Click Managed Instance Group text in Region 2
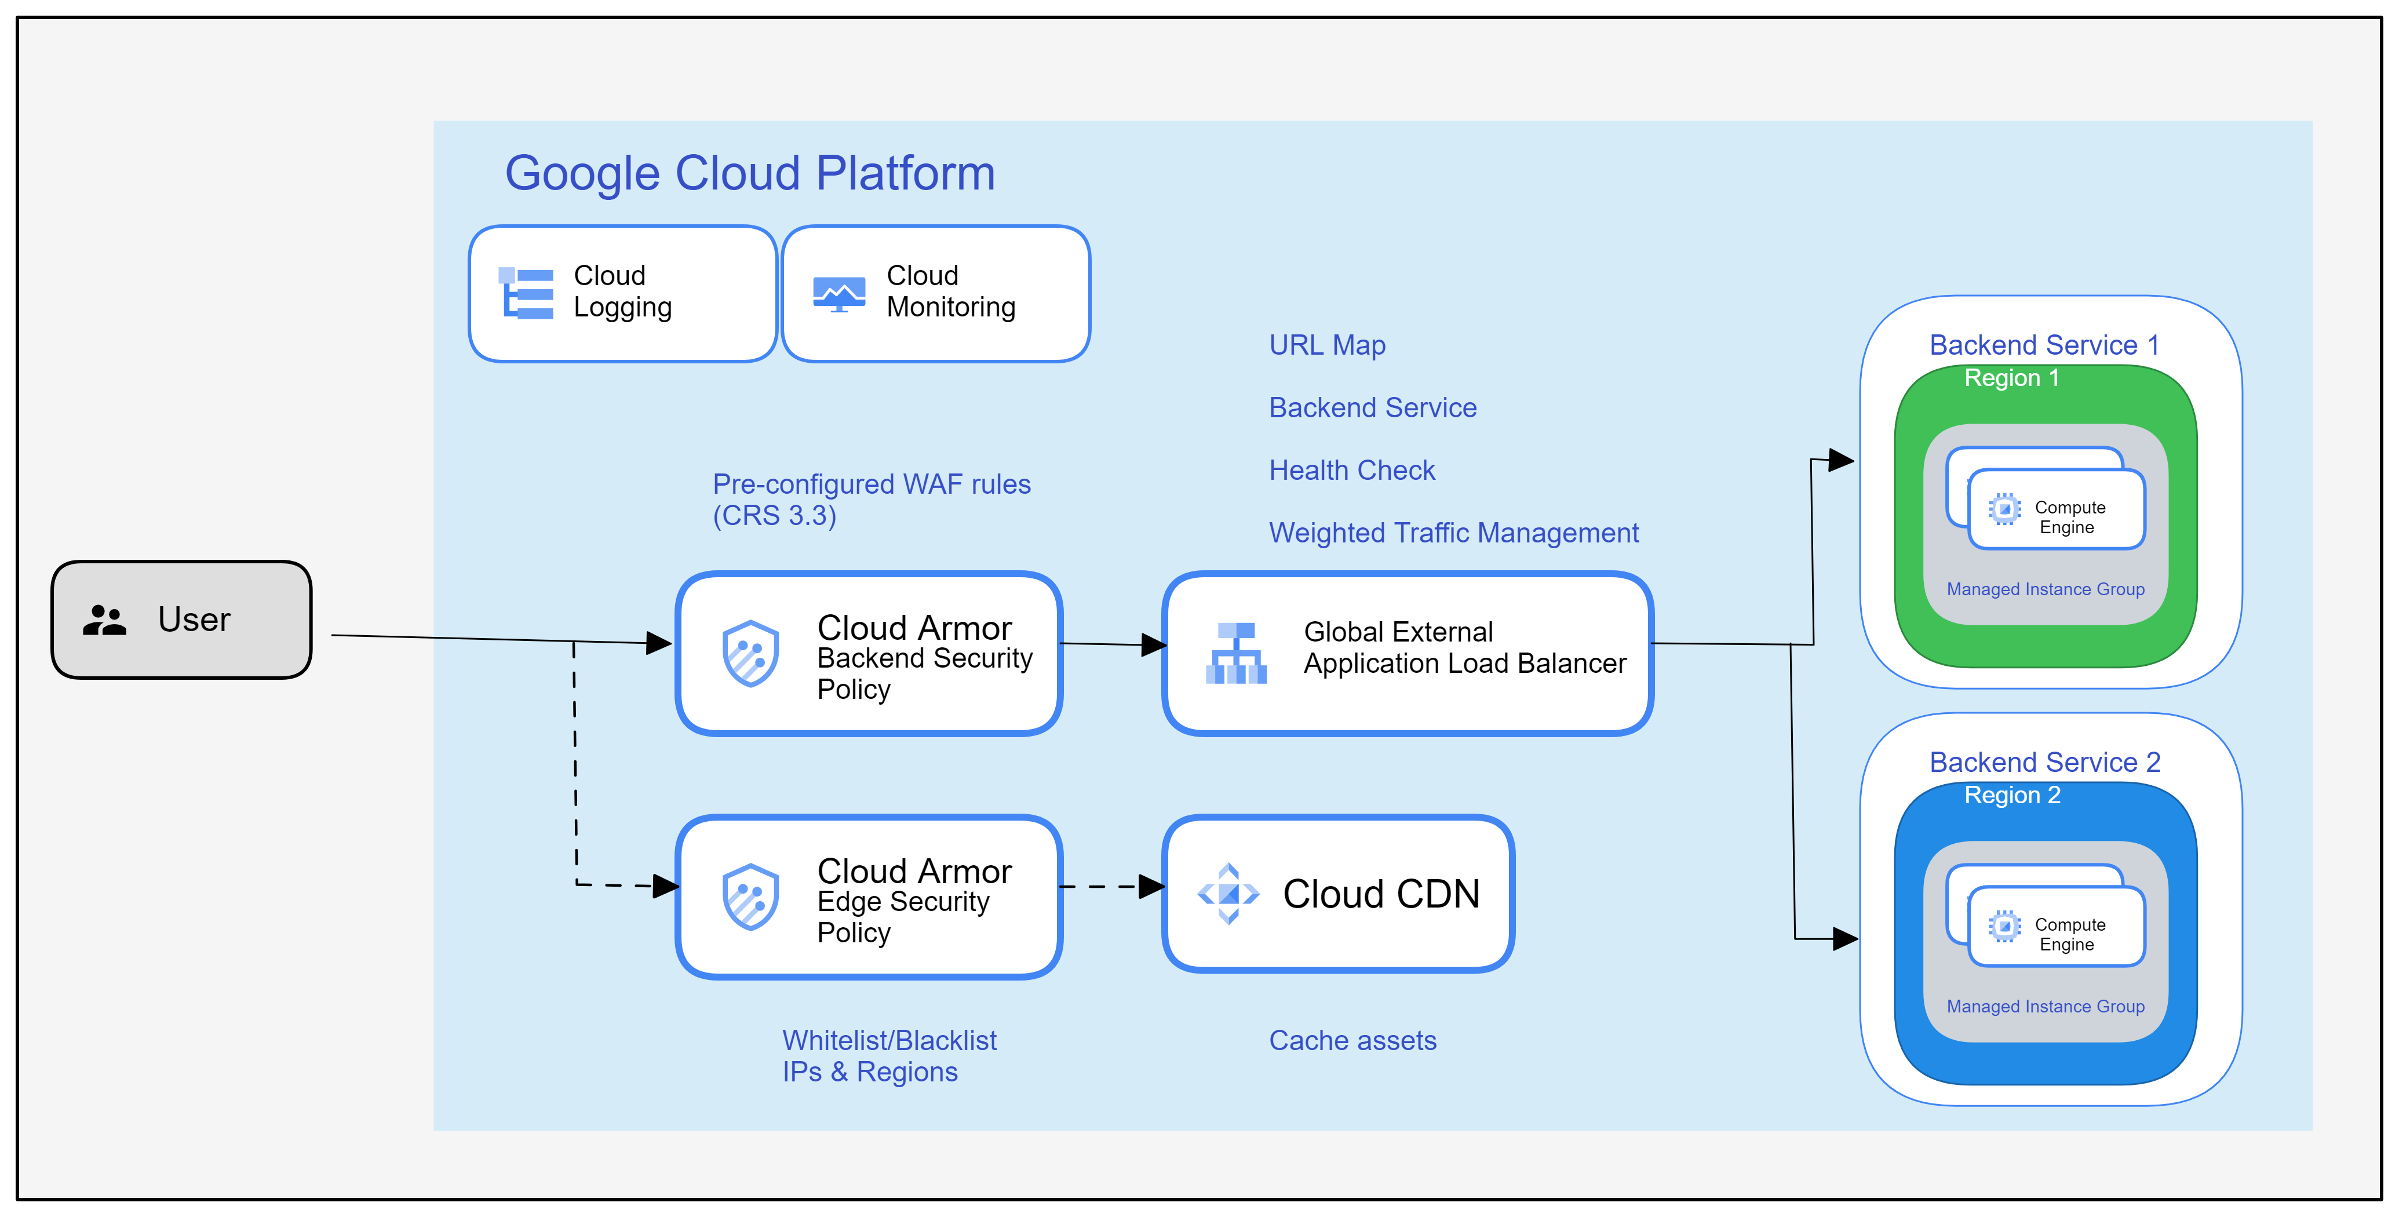The height and width of the screenshot is (1217, 2399). (x=2045, y=1007)
